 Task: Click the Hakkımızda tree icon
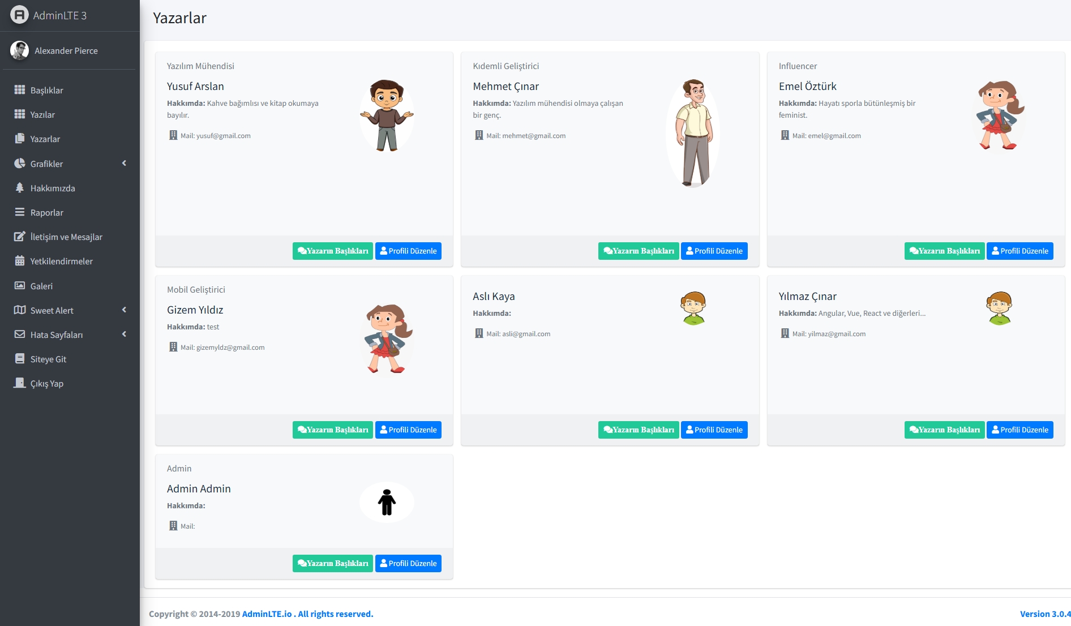click(x=20, y=188)
